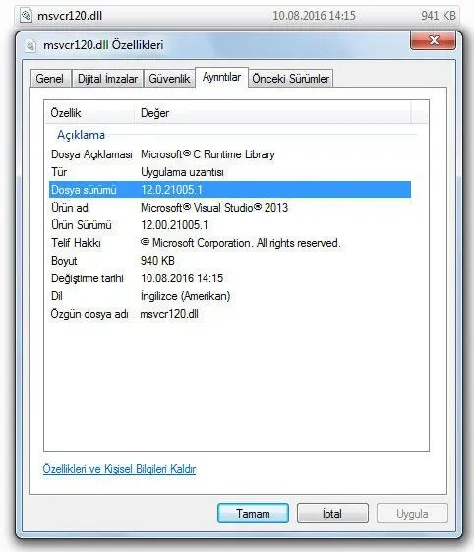Click the dialog title bar file icon
The width and height of the screenshot is (474, 552).
click(30, 46)
